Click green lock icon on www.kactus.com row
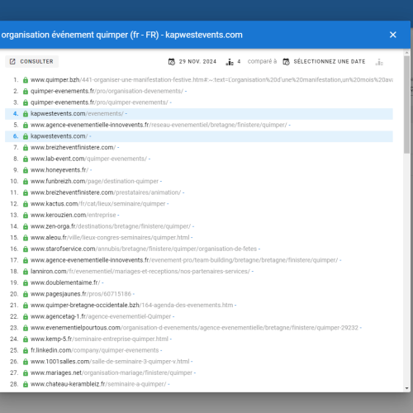Screen dimensions: 413x413 [x=26, y=204]
